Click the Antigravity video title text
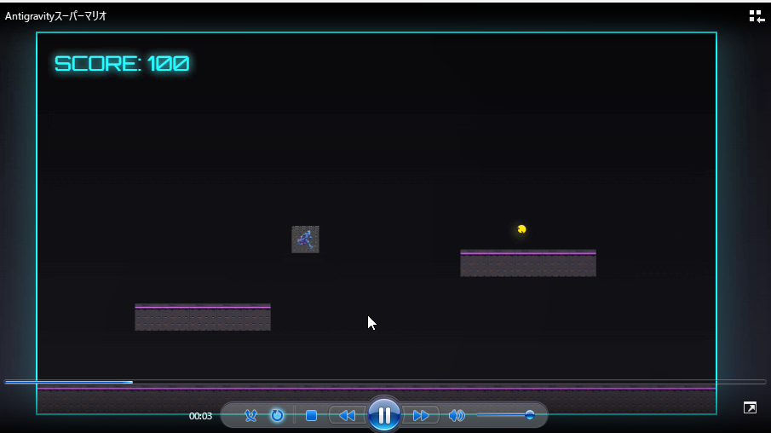This screenshot has width=771, height=433. [56, 16]
